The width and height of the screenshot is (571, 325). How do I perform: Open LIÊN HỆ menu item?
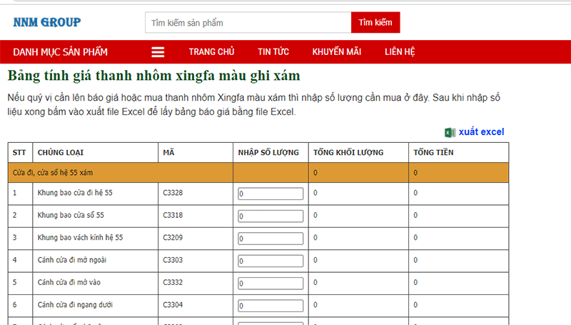[400, 51]
